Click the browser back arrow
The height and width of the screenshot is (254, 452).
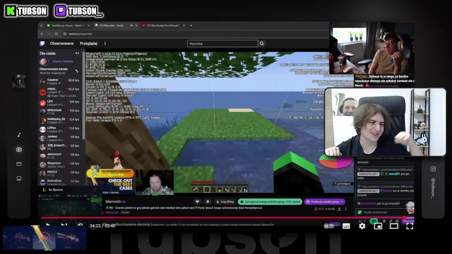42,34
